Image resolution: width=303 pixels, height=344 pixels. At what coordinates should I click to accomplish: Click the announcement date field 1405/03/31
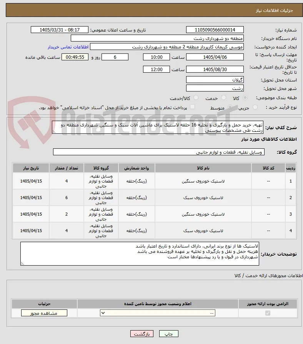click(x=60, y=30)
